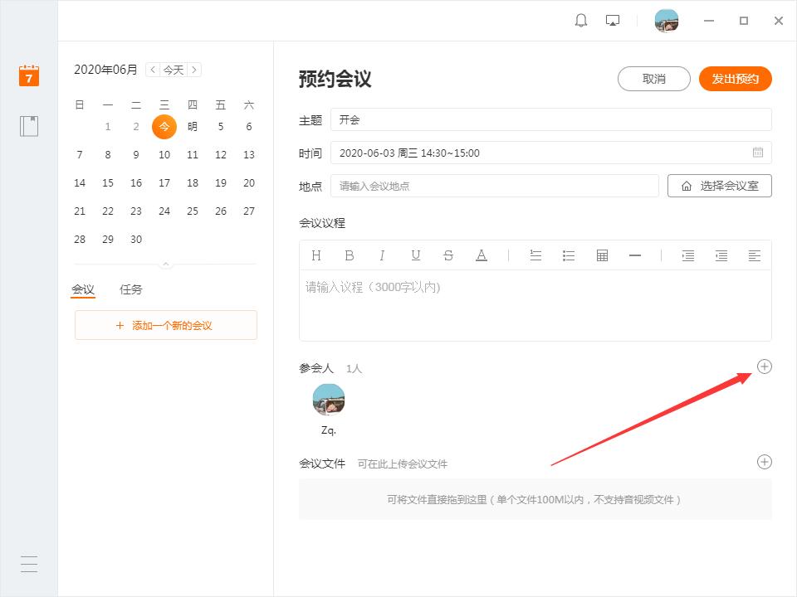Screen dimensions: 797x597
Task: Insert a table into the agenda
Action: click(x=602, y=255)
